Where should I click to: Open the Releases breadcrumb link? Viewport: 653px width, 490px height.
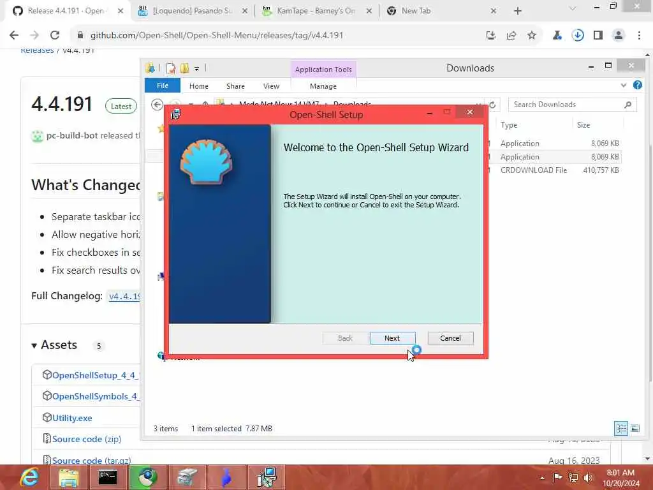pyautogui.click(x=37, y=50)
